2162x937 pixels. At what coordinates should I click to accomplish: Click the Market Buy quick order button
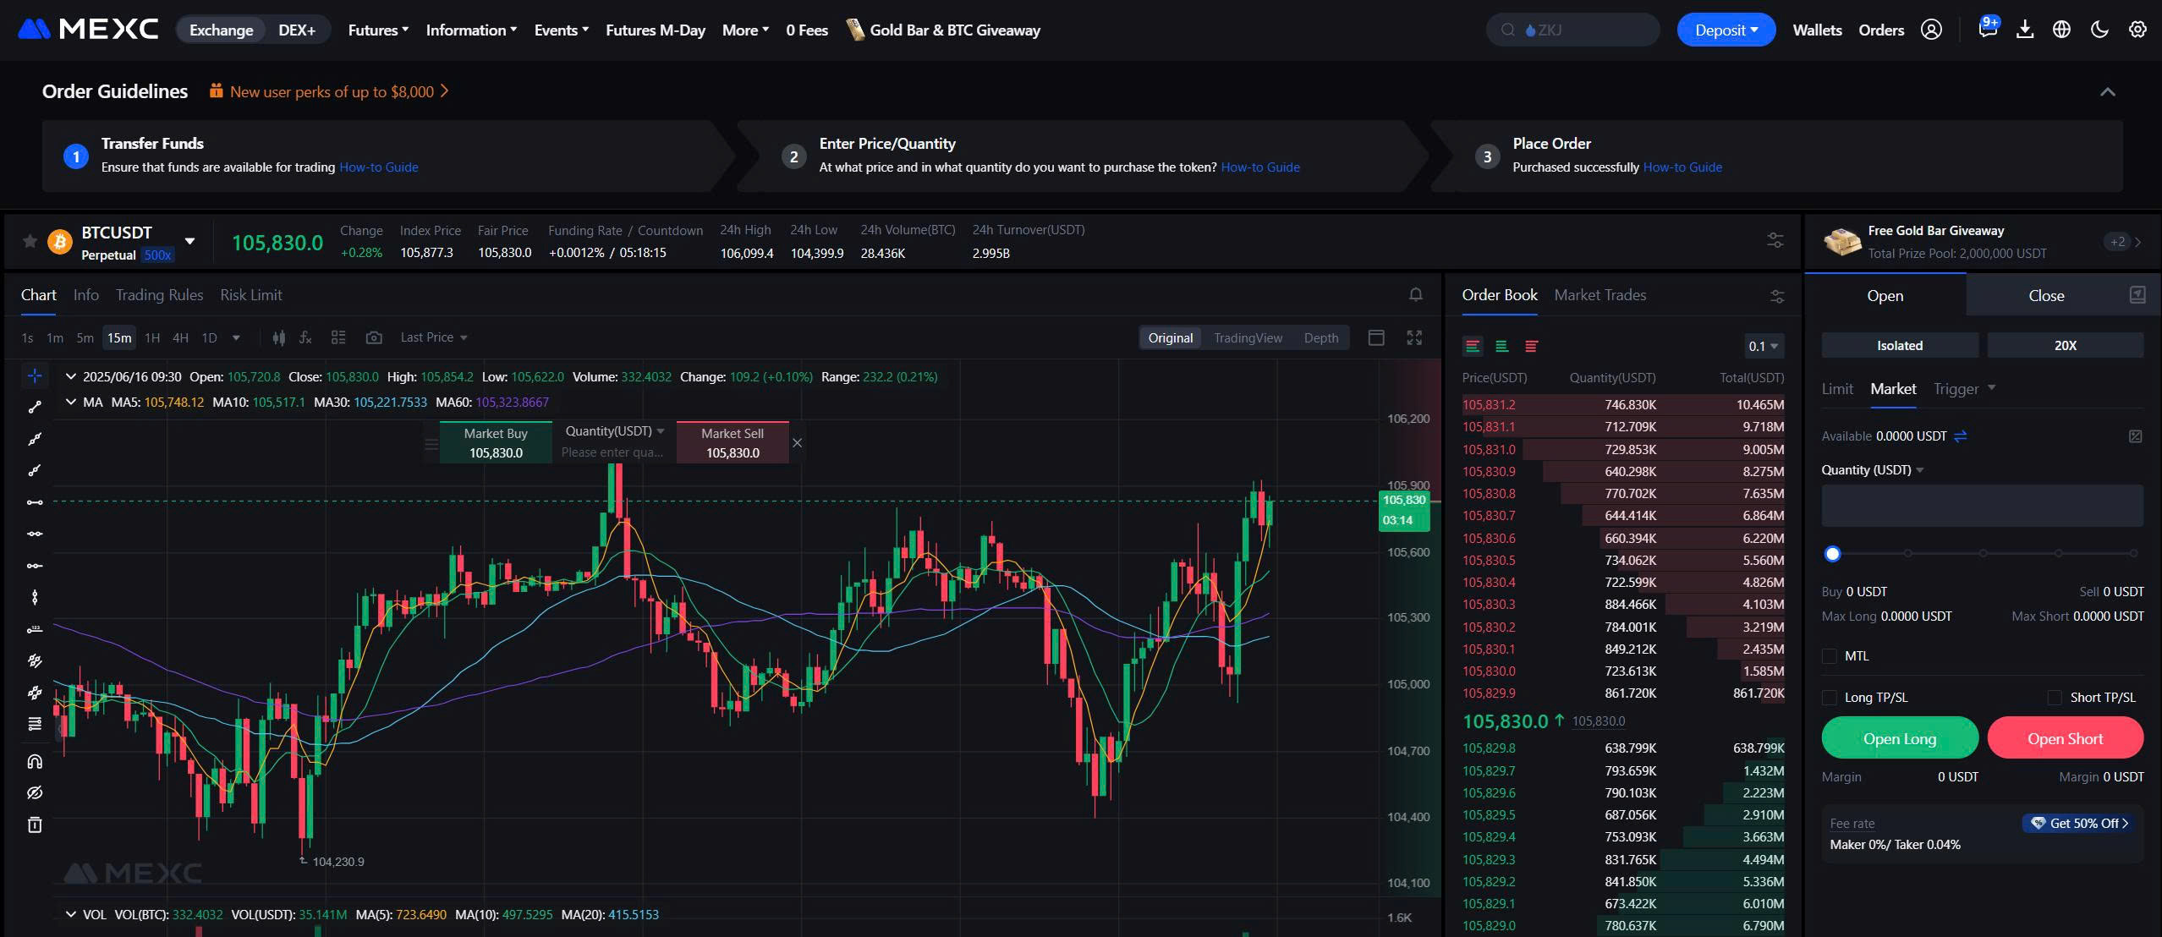[x=496, y=442]
